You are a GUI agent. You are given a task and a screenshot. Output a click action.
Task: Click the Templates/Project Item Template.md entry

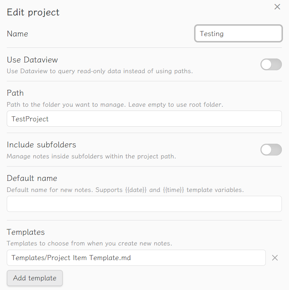(136, 258)
